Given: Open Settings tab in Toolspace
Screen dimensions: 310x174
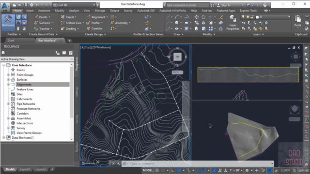Looking at the screenshot, I should coord(77,91).
